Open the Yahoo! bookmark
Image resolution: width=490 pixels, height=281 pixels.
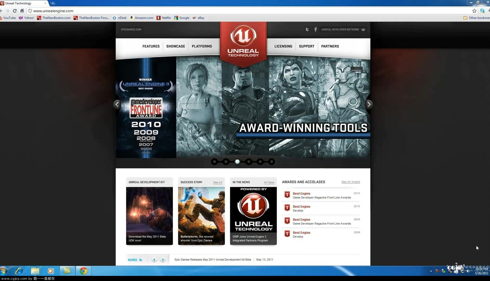[x=26, y=18]
